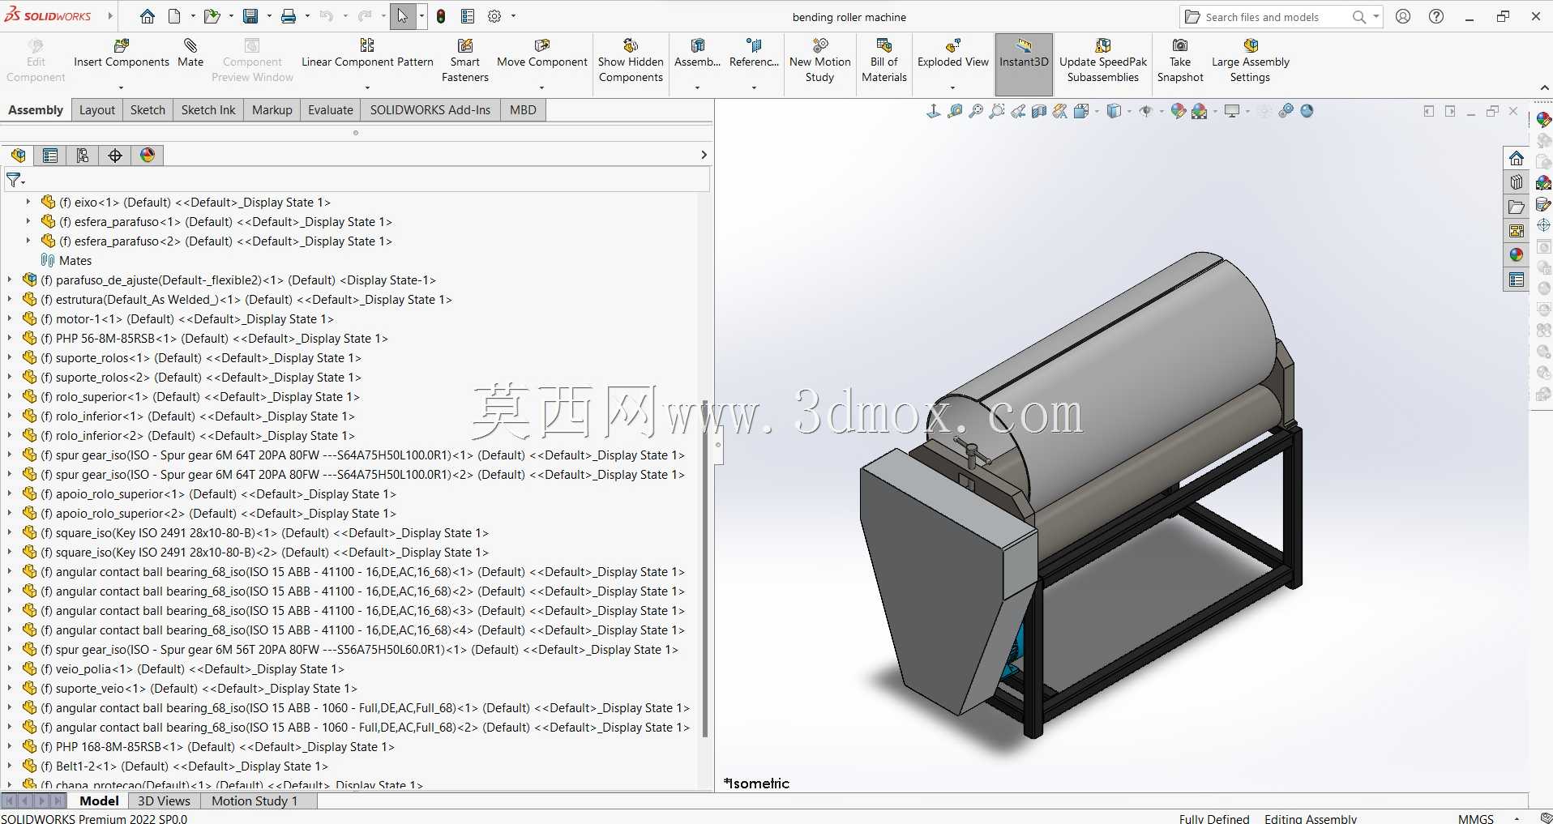
Task: Click Insert Components tool
Action: point(122,54)
